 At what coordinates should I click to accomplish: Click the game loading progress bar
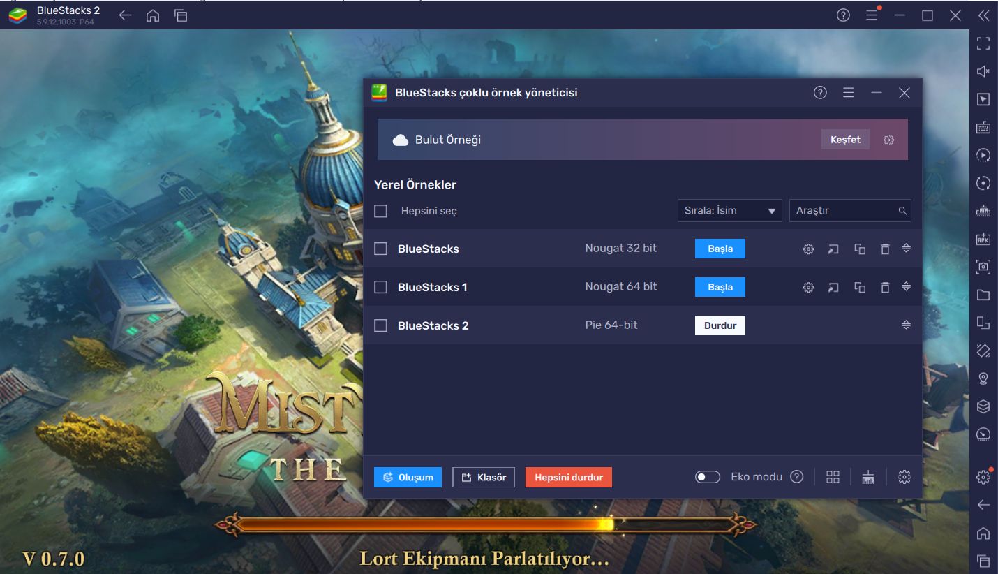pyautogui.click(x=485, y=524)
